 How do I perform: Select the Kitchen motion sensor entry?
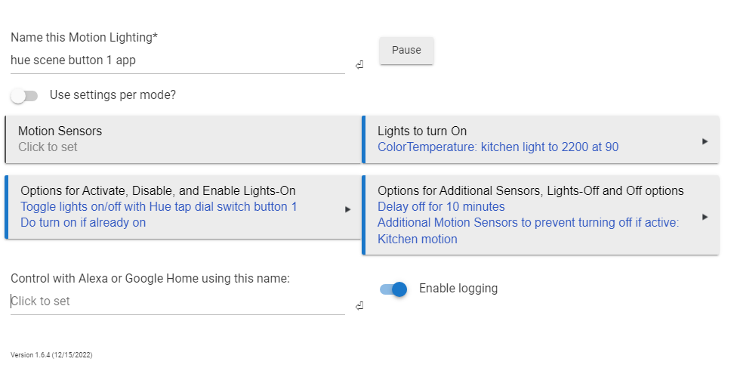(418, 240)
